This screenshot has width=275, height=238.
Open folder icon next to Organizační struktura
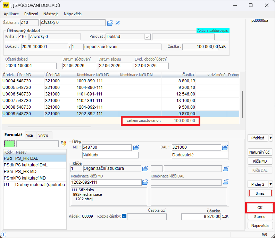[x=145, y=168]
